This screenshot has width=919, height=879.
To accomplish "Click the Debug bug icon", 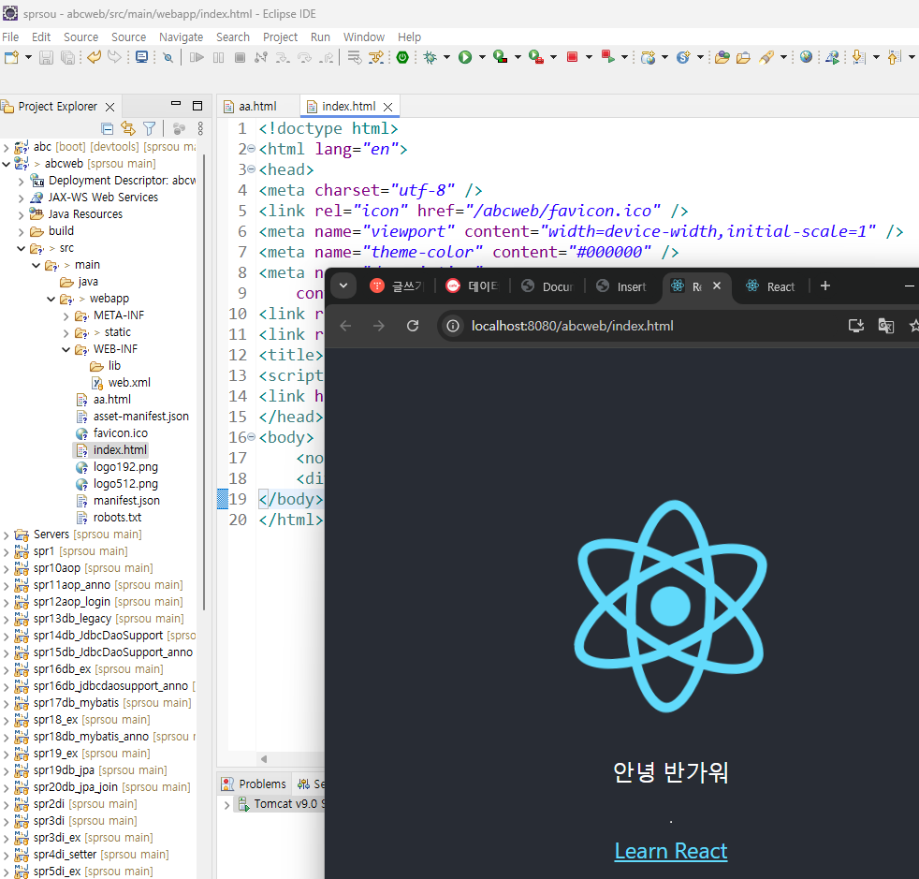I will [430, 57].
